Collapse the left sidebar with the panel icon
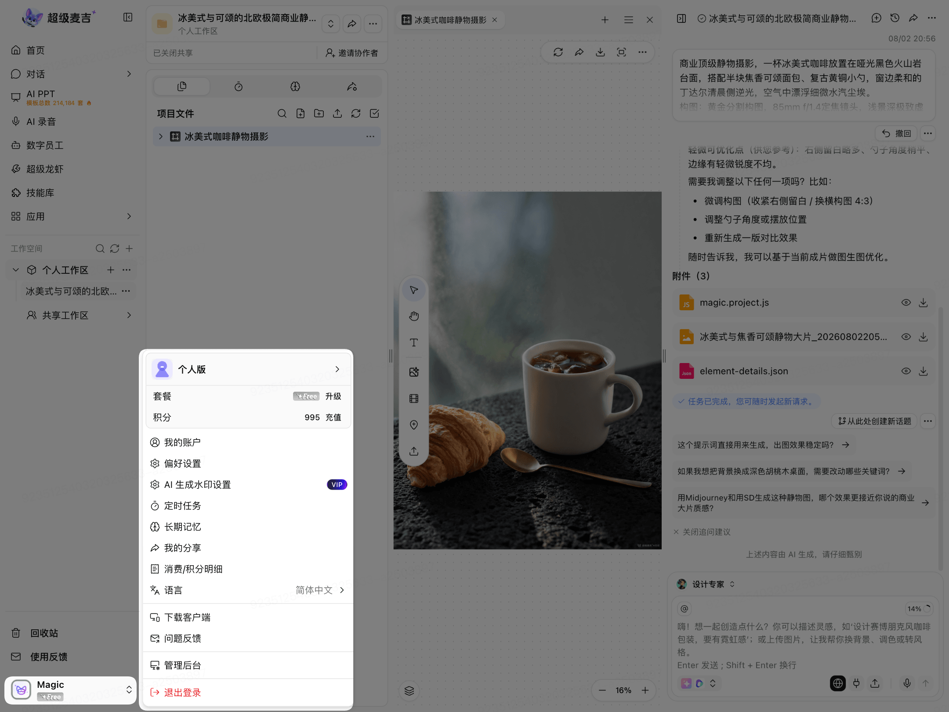Image resolution: width=949 pixels, height=712 pixels. coord(128,18)
